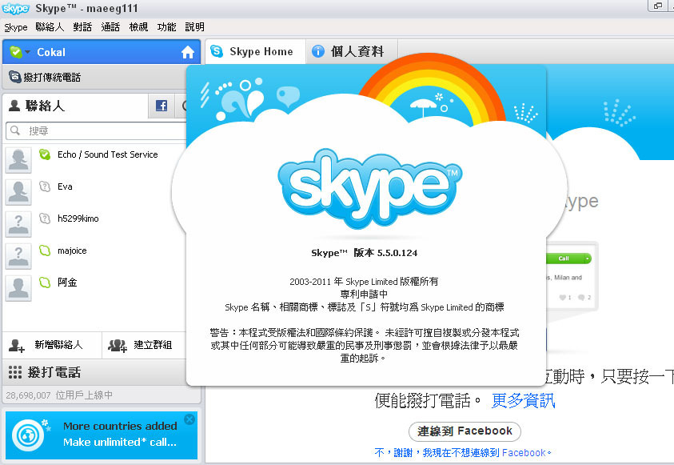
Task: Click the 搜尋 contact search field
Action: click(96, 130)
